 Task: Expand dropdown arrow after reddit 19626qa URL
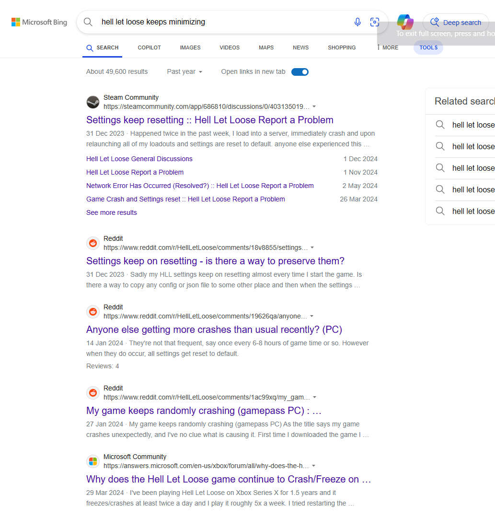point(312,316)
